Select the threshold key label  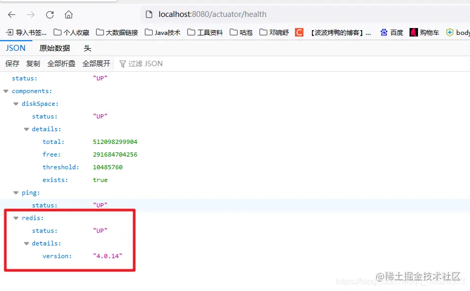click(x=61, y=167)
